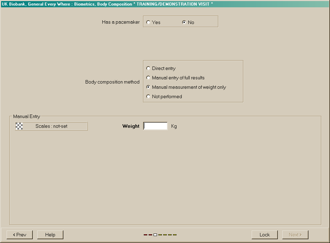Click the first red progress marker

[x=146, y=235]
